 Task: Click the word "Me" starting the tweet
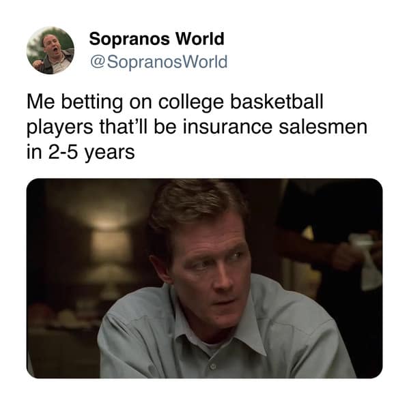click(x=41, y=102)
